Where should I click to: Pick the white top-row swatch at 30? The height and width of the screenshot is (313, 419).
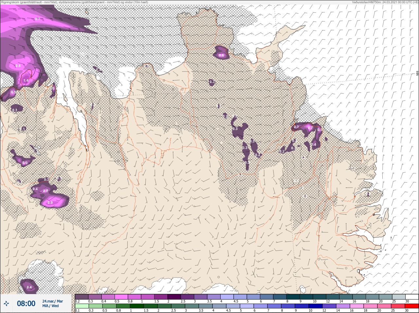click(412, 297)
